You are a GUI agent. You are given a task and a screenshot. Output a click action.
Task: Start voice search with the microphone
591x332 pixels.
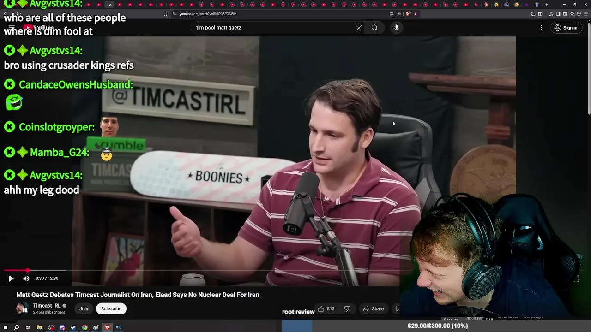pyautogui.click(x=397, y=28)
